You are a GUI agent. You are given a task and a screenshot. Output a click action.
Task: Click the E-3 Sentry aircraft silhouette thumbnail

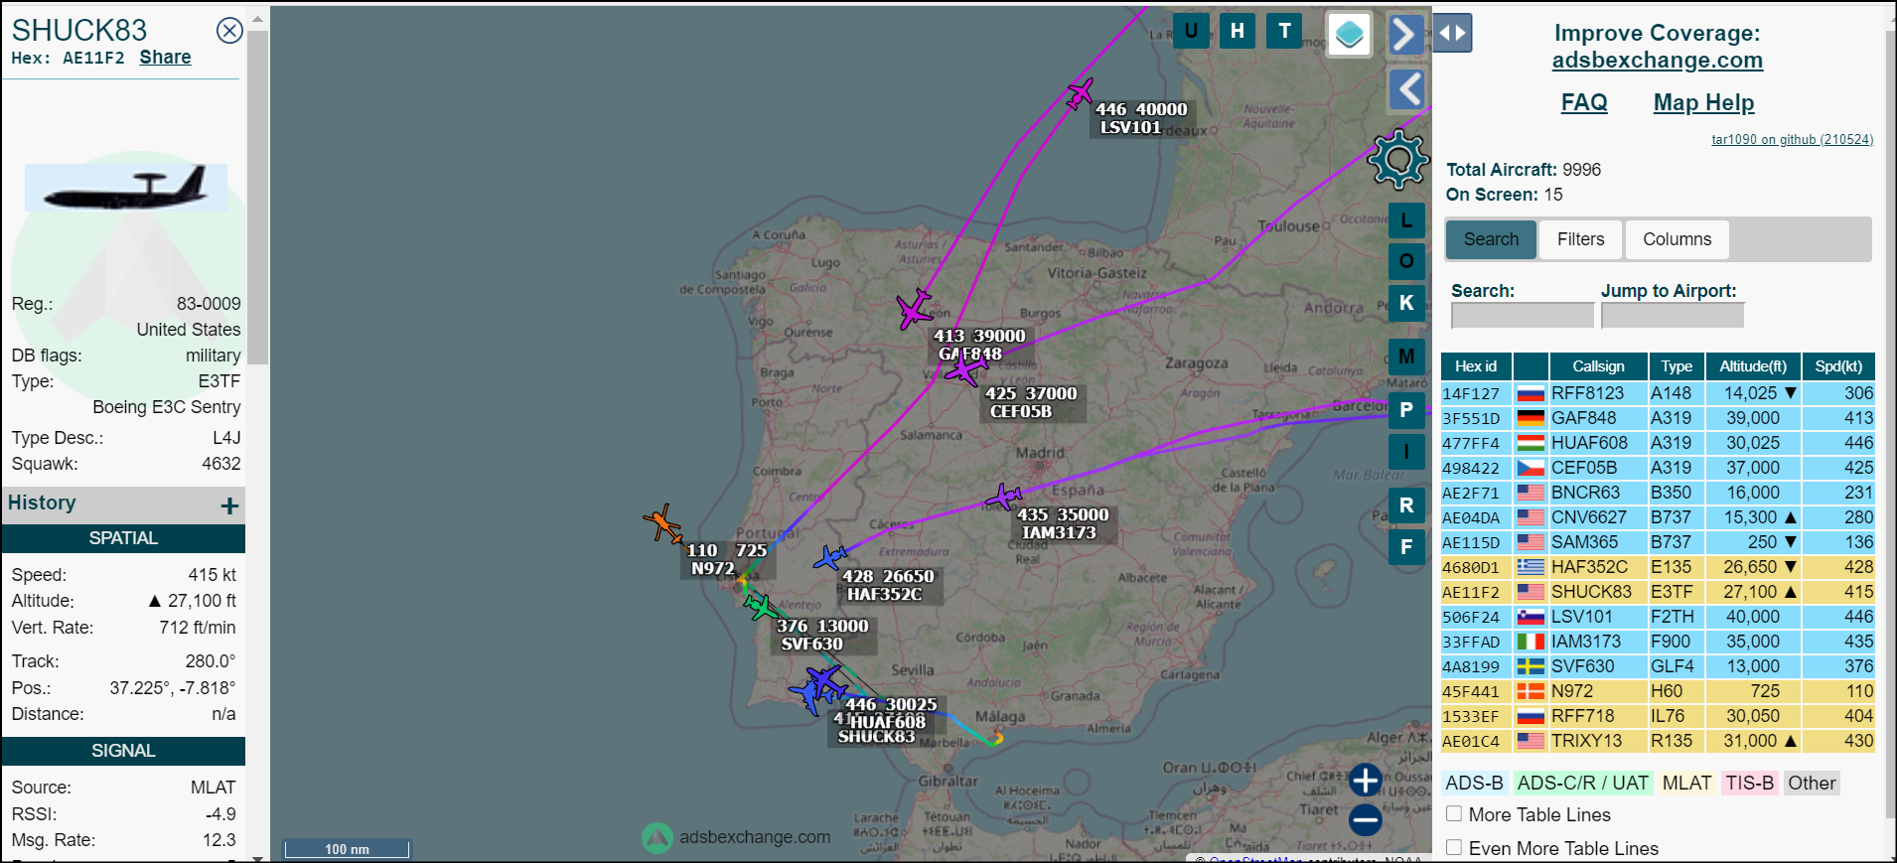click(x=126, y=188)
